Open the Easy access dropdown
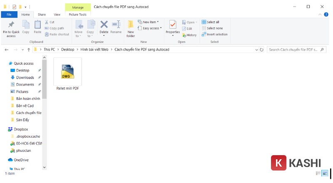 [150, 28]
